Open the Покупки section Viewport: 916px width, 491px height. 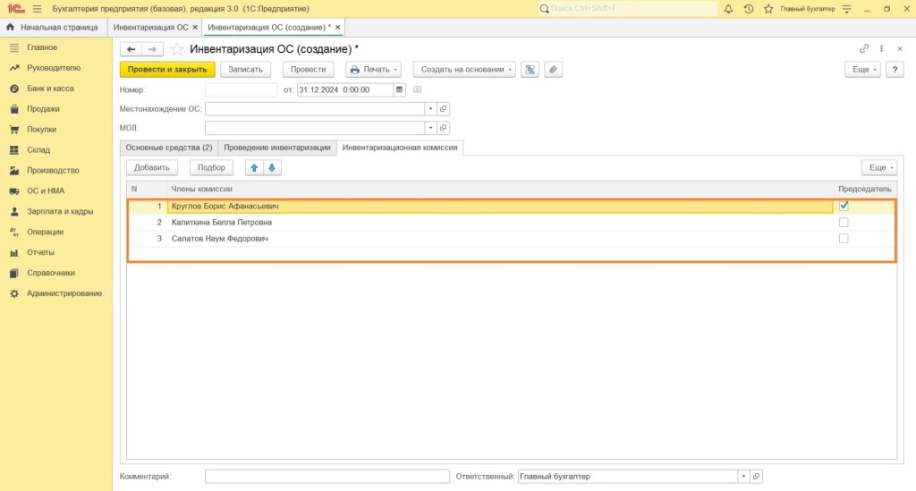[x=41, y=129]
